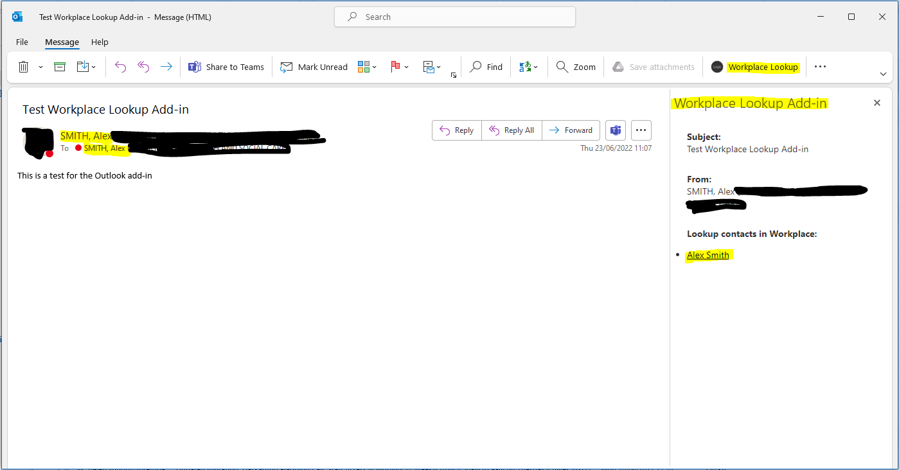899x470 pixels.
Task: Minimize the Outlook message window
Action: point(821,17)
